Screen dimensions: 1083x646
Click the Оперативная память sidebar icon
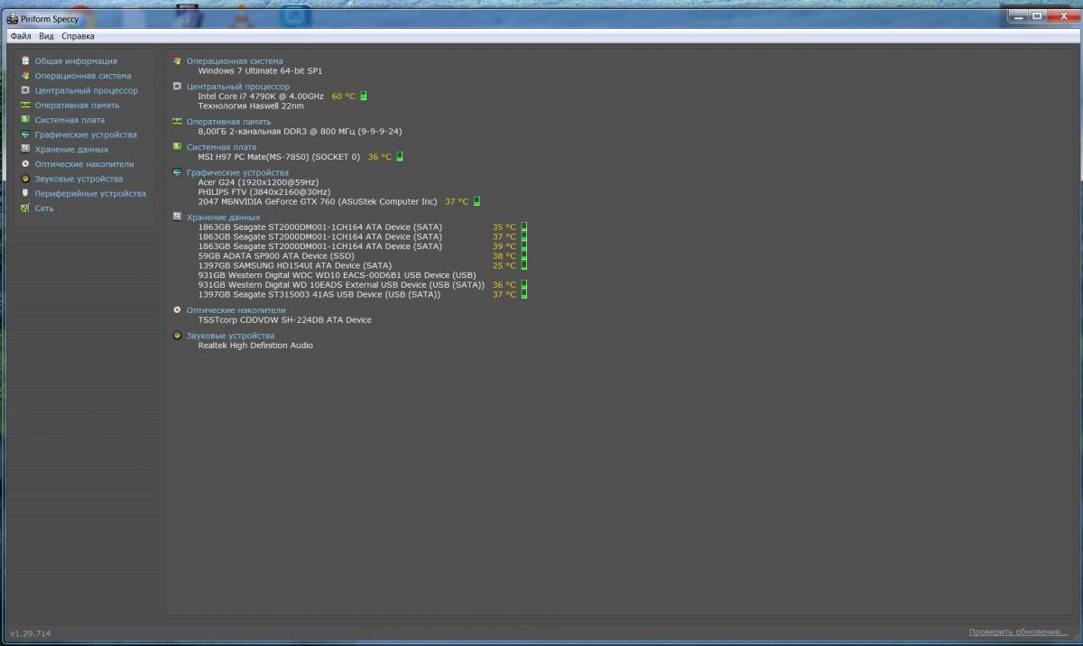click(25, 106)
